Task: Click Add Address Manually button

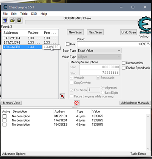Action: click(x=135, y=103)
